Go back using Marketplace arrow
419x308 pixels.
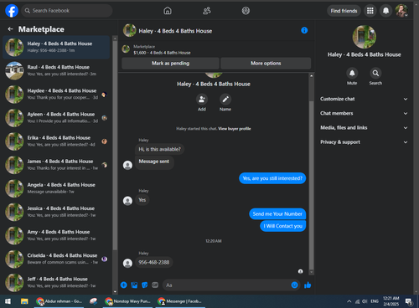[10, 29]
